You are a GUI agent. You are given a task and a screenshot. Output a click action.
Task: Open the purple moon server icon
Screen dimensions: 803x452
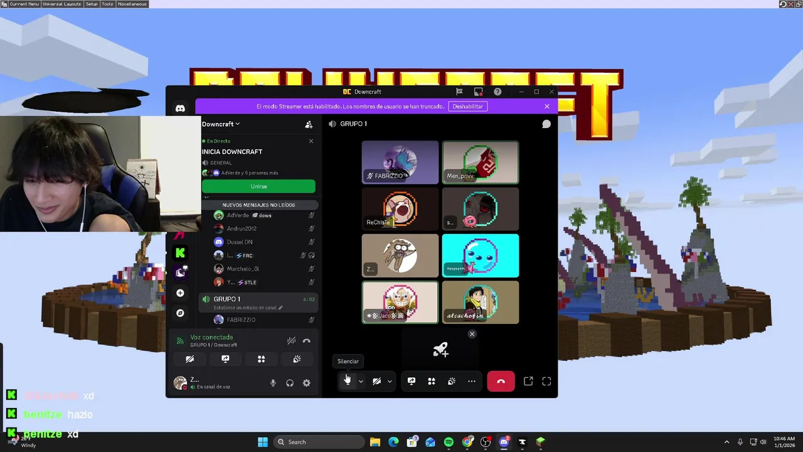coord(180,272)
